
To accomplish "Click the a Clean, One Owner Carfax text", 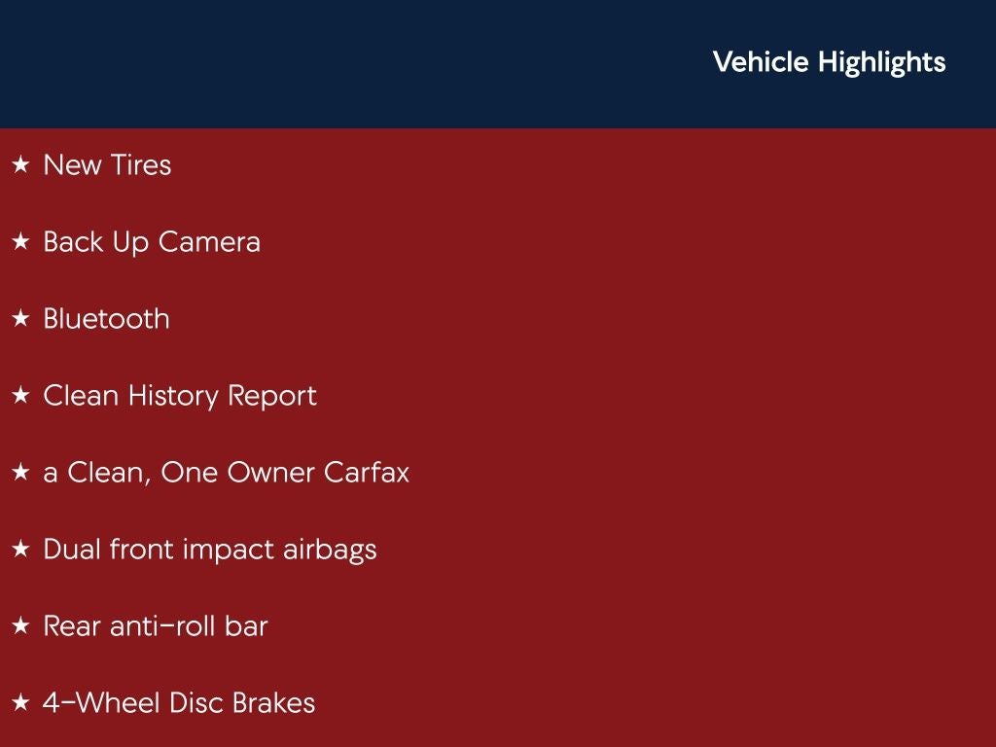I will point(226,473).
